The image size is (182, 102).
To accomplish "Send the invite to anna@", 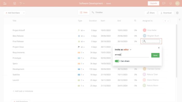I will (x=155, y=55).
